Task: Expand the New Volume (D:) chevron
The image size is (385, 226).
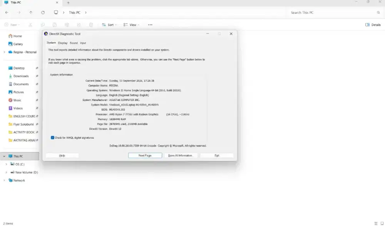Action: coord(6,172)
